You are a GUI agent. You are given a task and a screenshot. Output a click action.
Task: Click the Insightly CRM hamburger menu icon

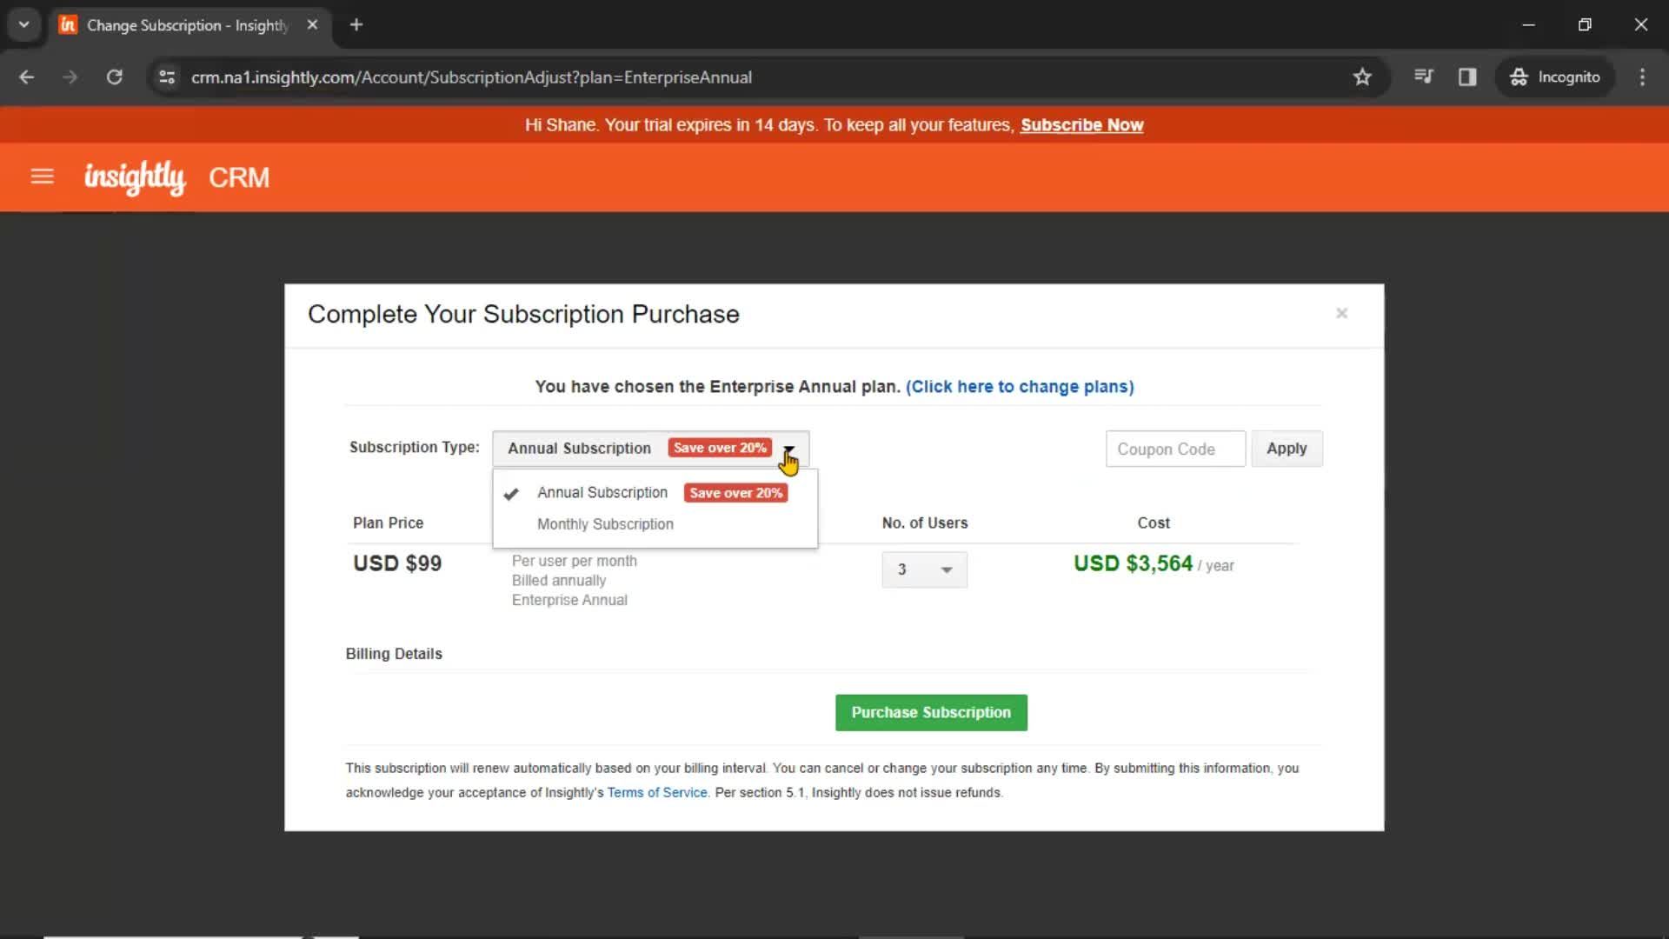pos(41,177)
